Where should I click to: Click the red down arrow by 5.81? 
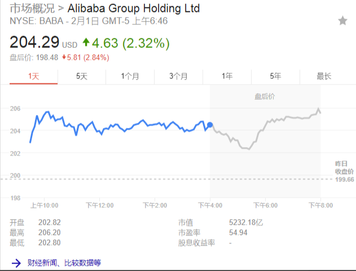pyautogui.click(x=65, y=57)
